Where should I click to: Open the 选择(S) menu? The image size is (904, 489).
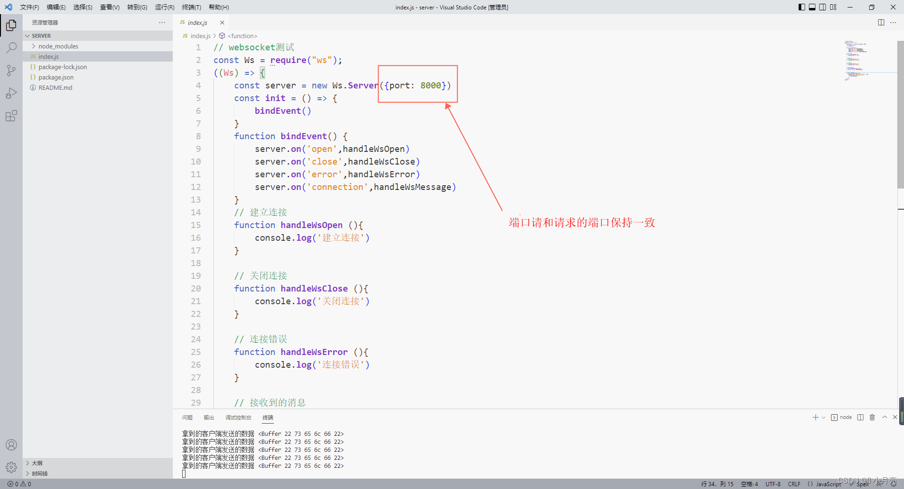tap(83, 7)
